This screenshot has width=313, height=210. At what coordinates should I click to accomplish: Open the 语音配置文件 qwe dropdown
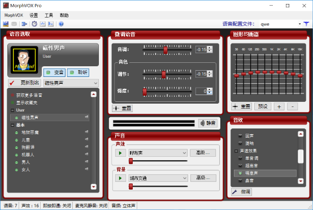[x=299, y=24]
